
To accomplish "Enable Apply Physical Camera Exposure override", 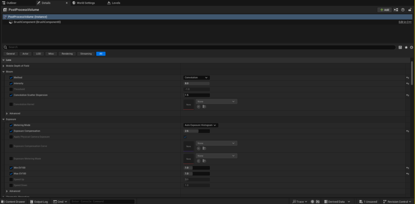I will coord(11,137).
